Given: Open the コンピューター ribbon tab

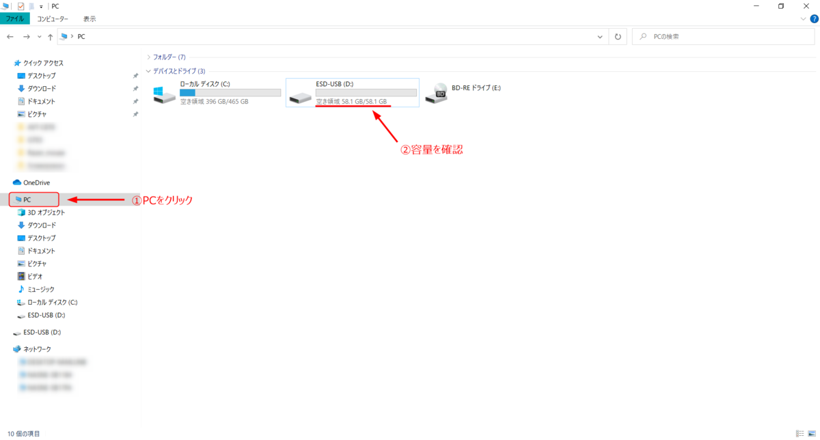Looking at the screenshot, I should (53, 19).
